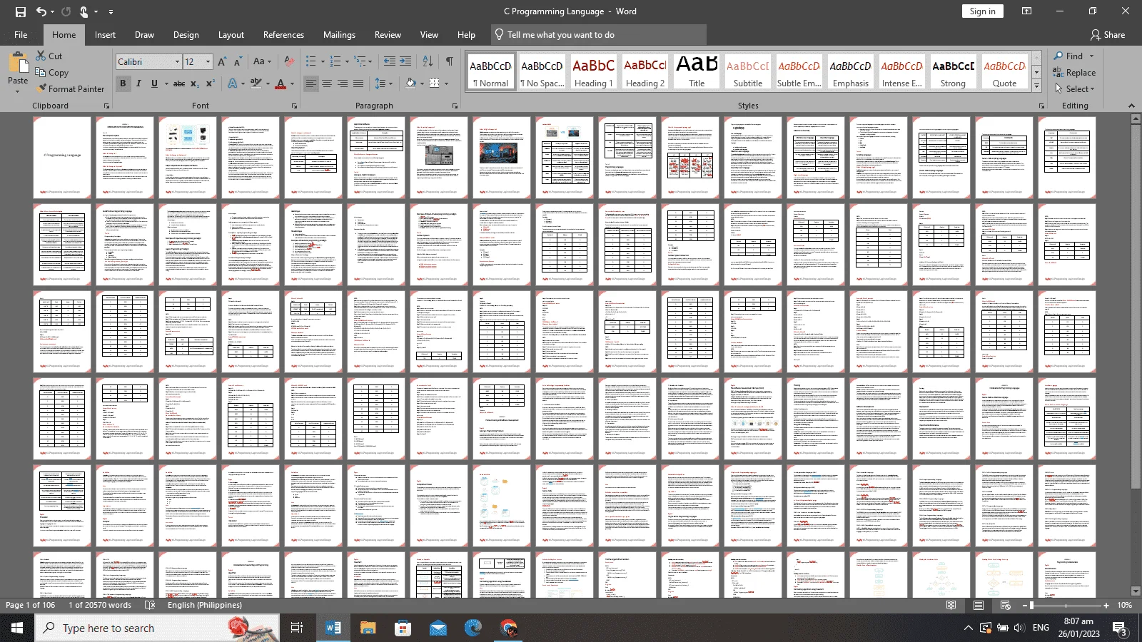Toggle Print Layout view in status bar
This screenshot has width=1142, height=642.
pyautogui.click(x=979, y=605)
